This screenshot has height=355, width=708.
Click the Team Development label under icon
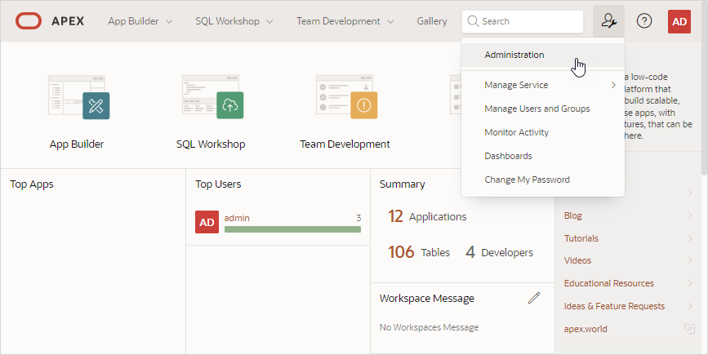[x=345, y=144]
